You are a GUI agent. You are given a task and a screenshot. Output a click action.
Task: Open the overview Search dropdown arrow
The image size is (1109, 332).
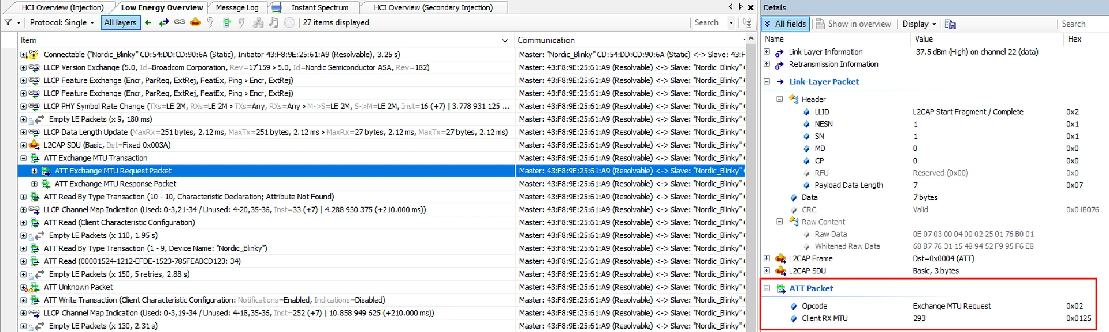[x=731, y=22]
